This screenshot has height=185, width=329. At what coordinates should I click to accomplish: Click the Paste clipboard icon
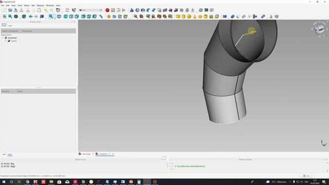point(39,10)
